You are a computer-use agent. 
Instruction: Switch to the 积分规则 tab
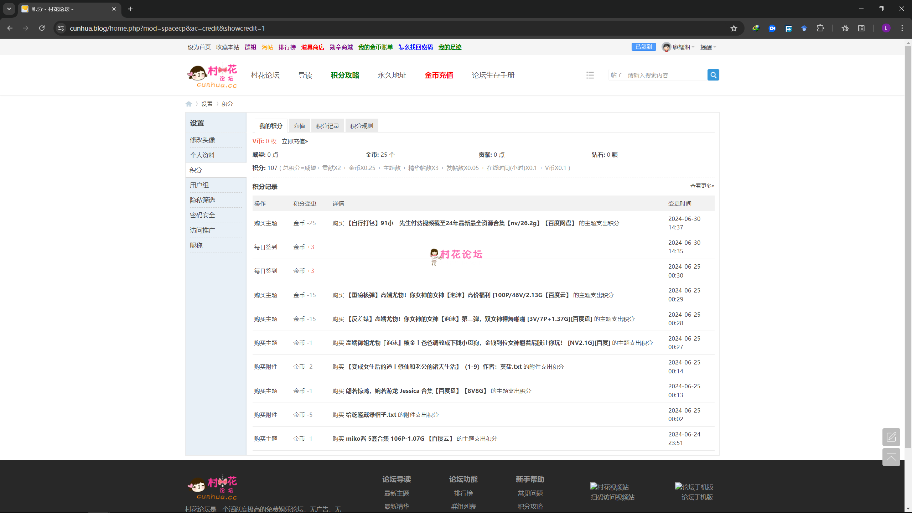tap(362, 126)
